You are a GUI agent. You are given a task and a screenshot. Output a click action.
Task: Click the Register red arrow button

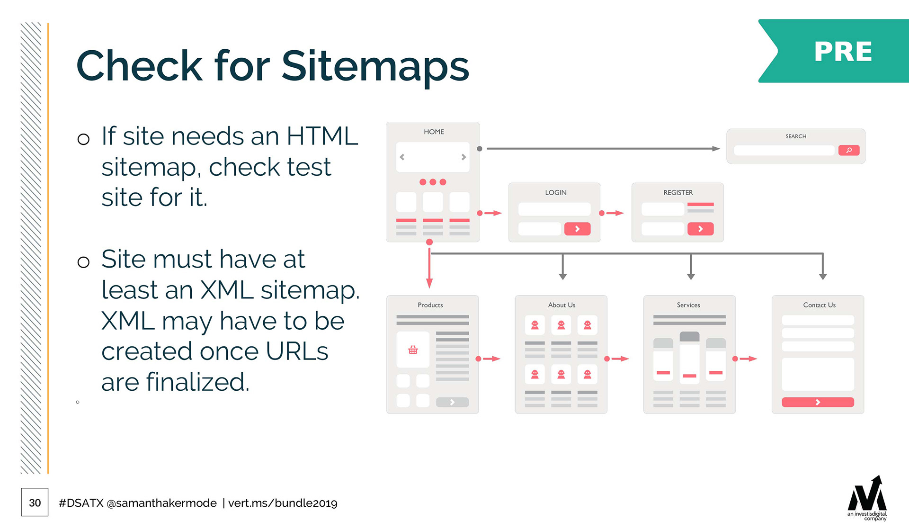coord(700,229)
